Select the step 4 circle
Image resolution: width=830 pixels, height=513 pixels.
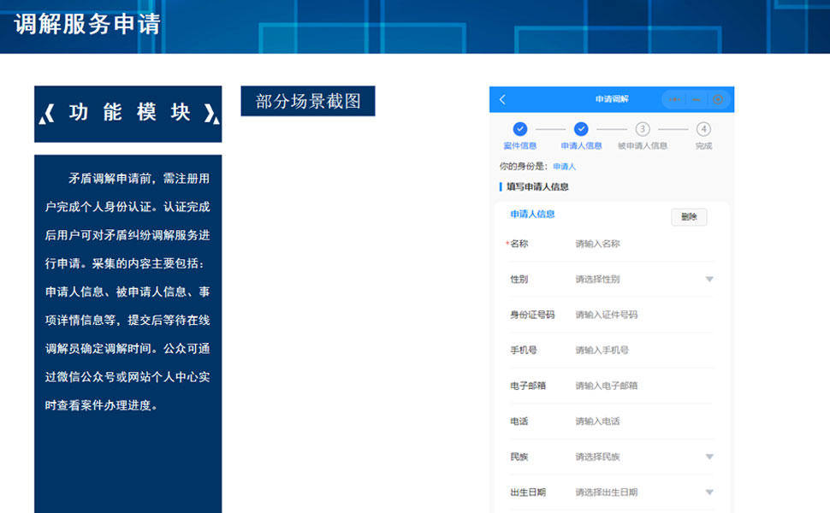703,129
